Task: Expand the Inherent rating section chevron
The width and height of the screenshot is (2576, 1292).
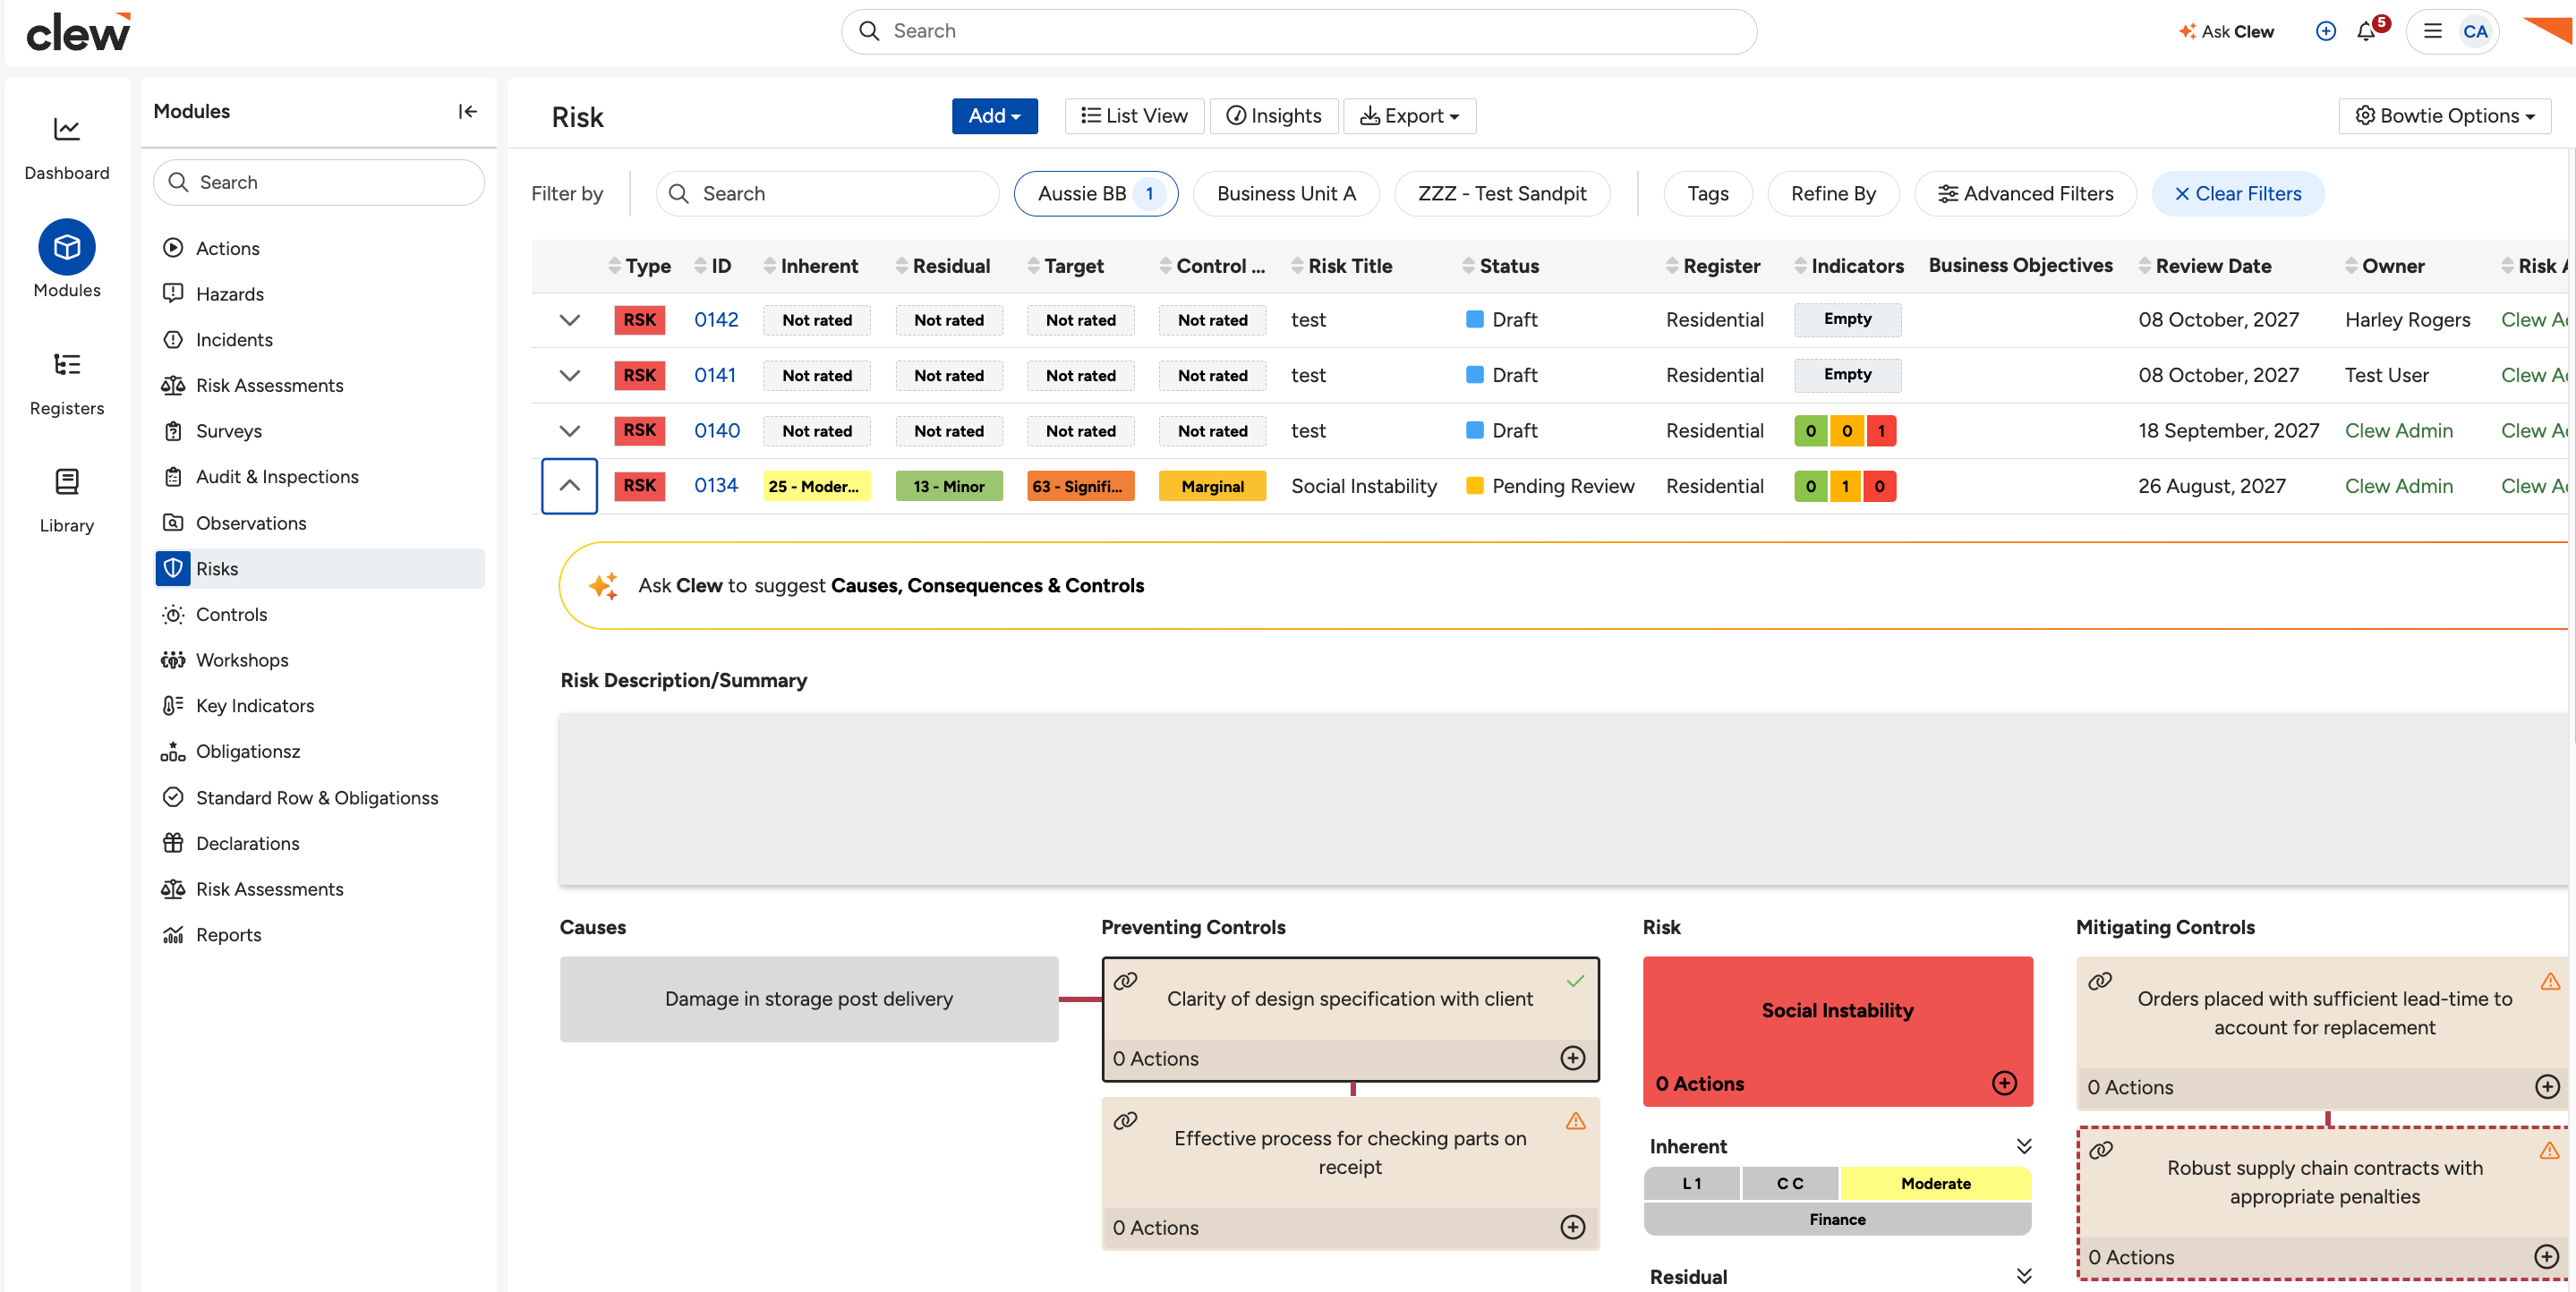Action: click(x=2023, y=1146)
